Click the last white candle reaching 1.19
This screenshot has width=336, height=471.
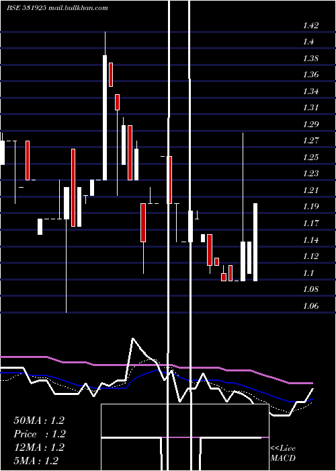tap(255, 242)
